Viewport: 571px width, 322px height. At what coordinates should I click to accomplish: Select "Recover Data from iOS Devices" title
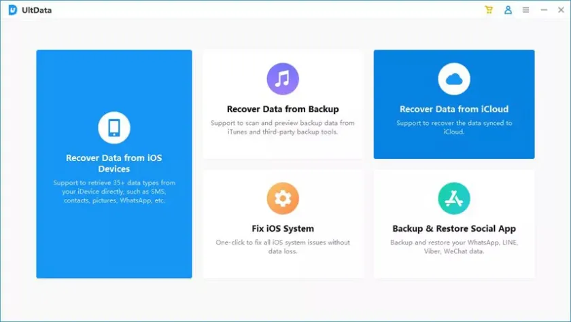pyautogui.click(x=114, y=163)
